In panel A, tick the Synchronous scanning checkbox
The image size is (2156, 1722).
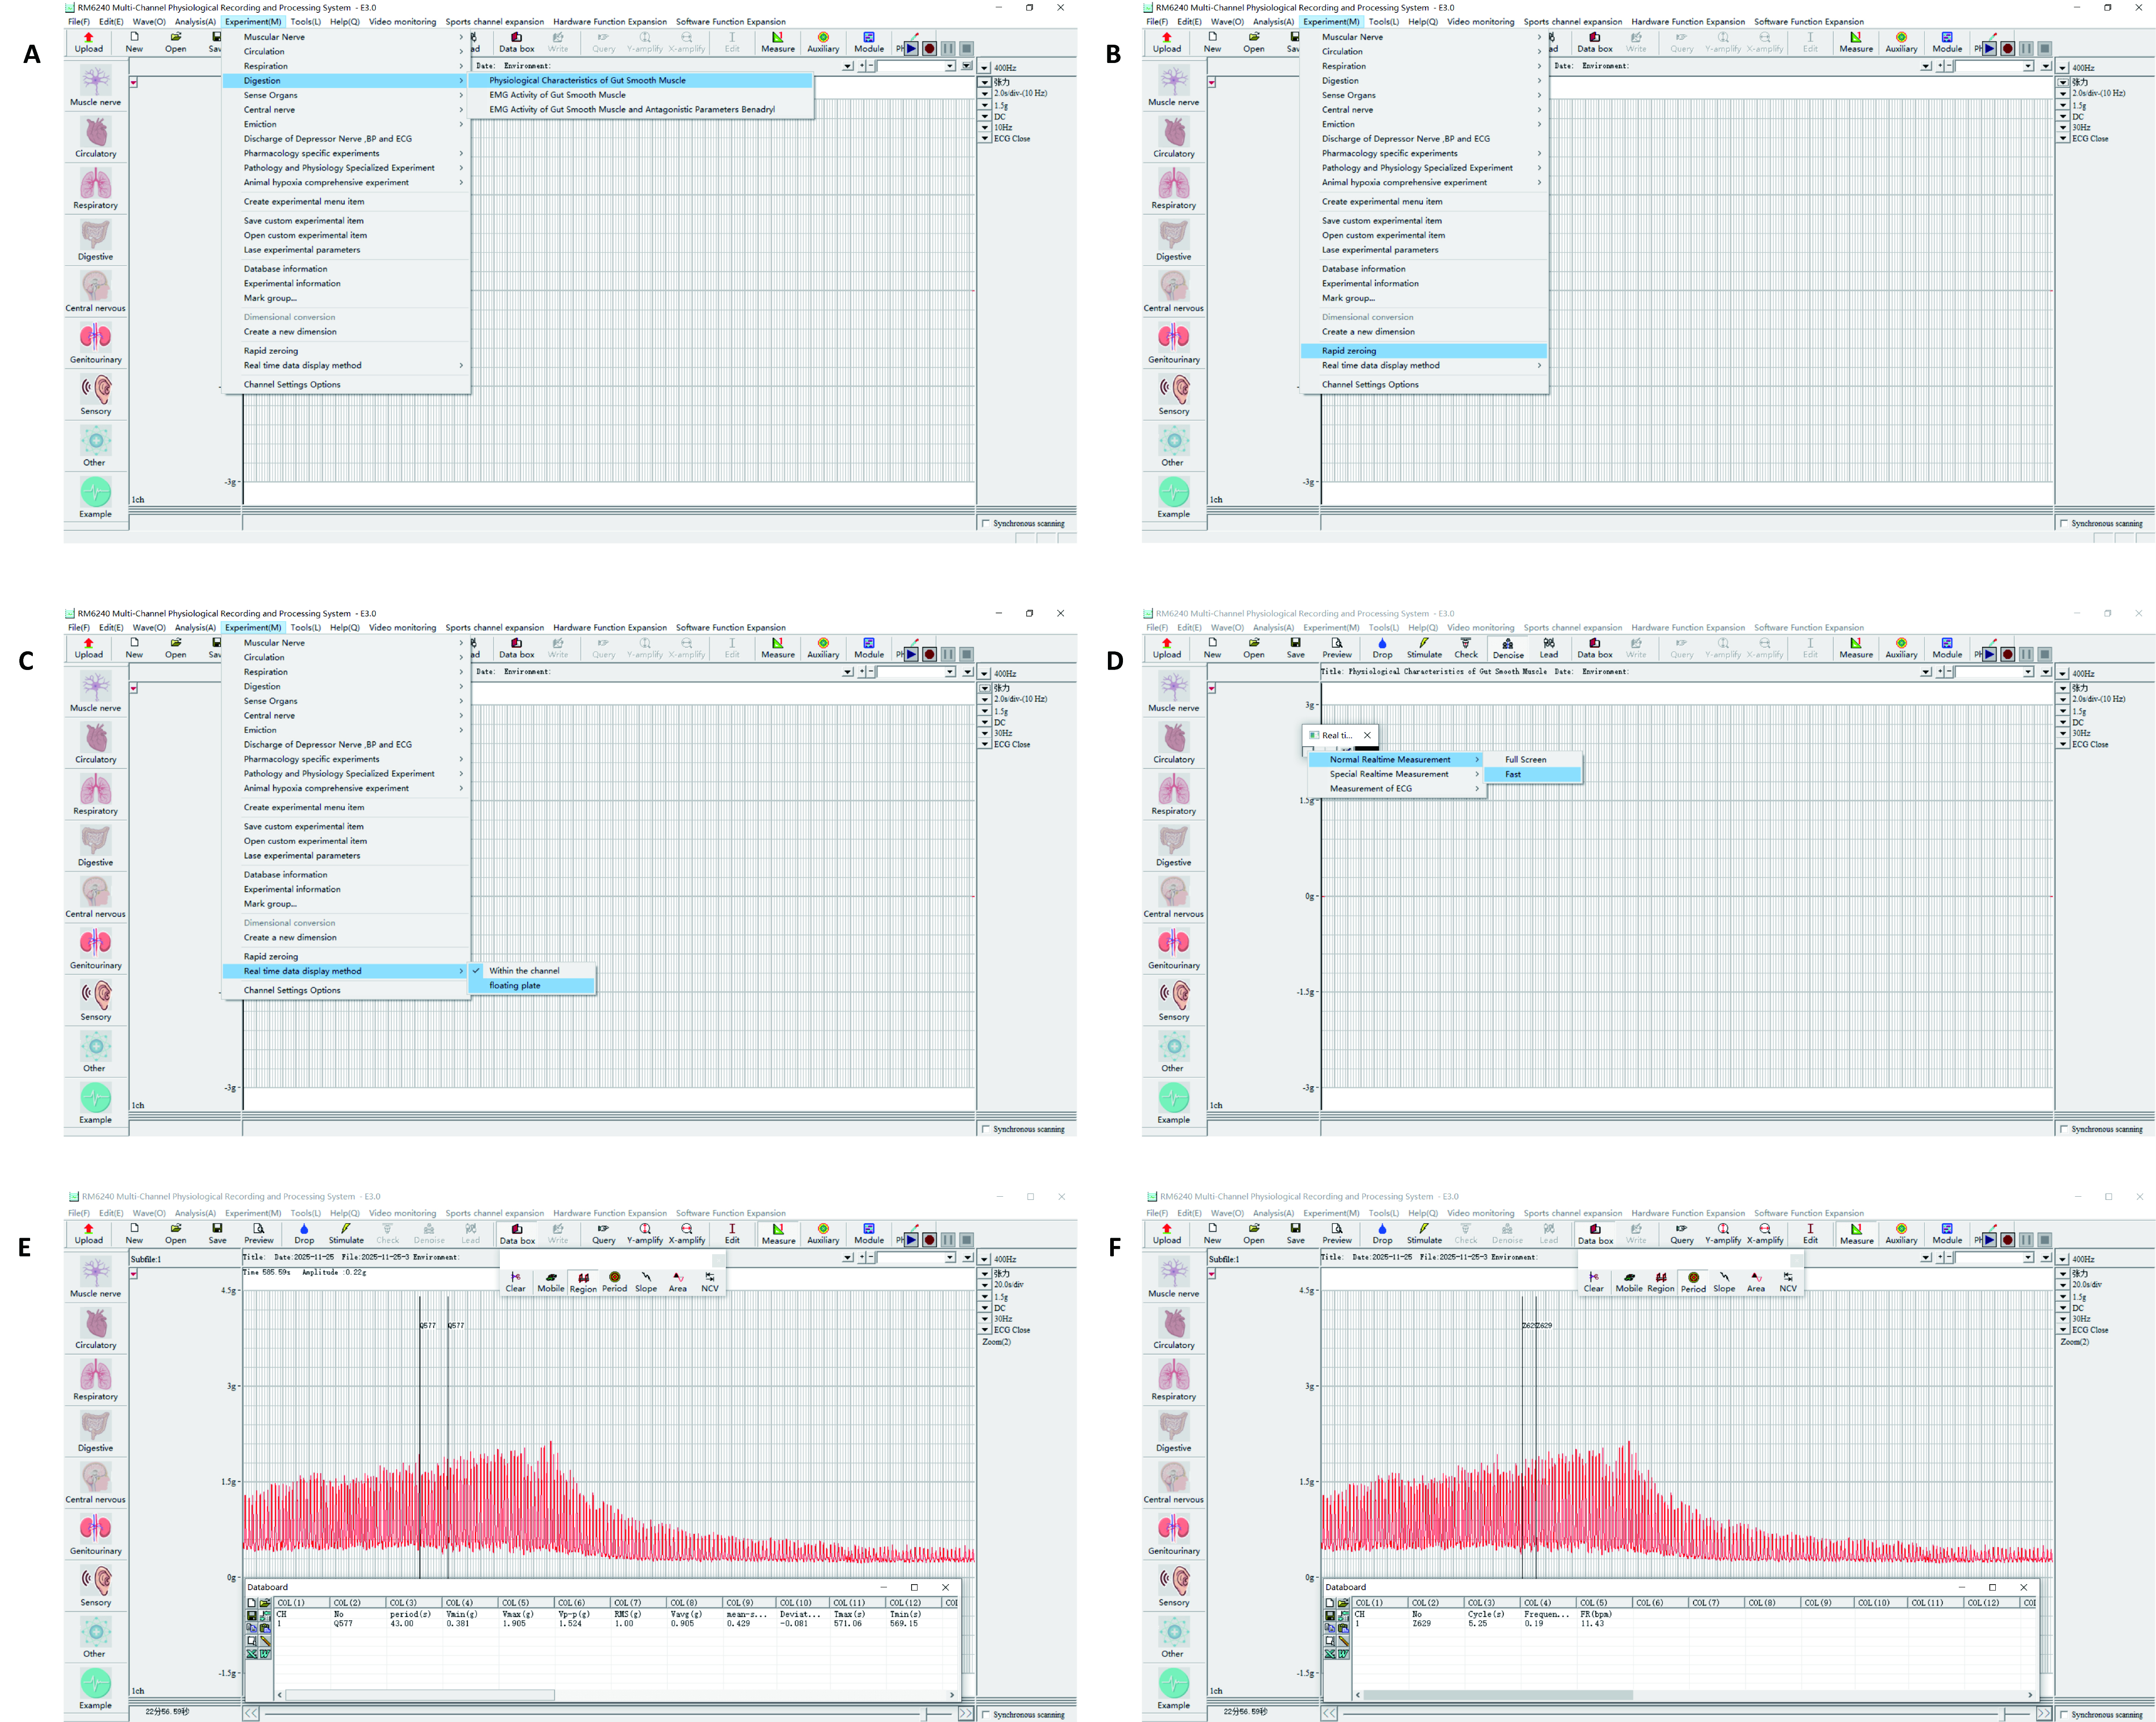coord(986,523)
